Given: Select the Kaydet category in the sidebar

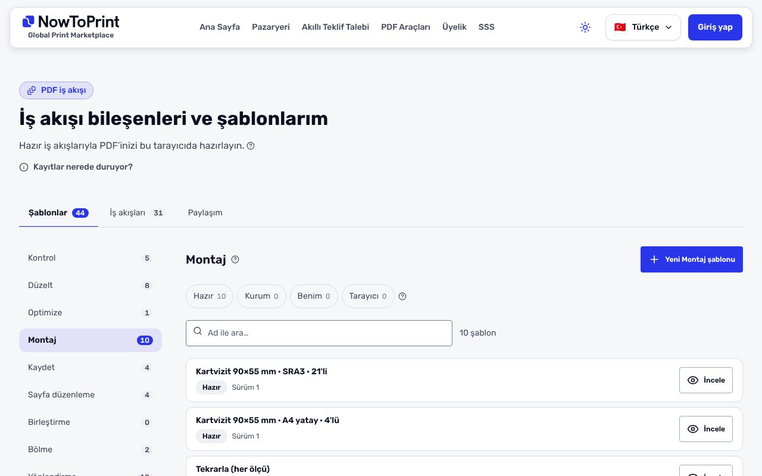Looking at the screenshot, I should 90,368.
